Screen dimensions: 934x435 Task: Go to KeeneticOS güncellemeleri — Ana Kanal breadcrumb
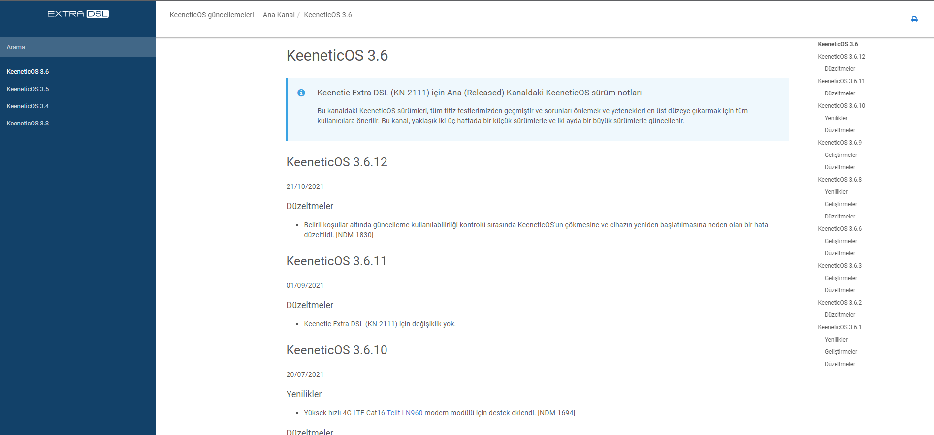coord(232,15)
